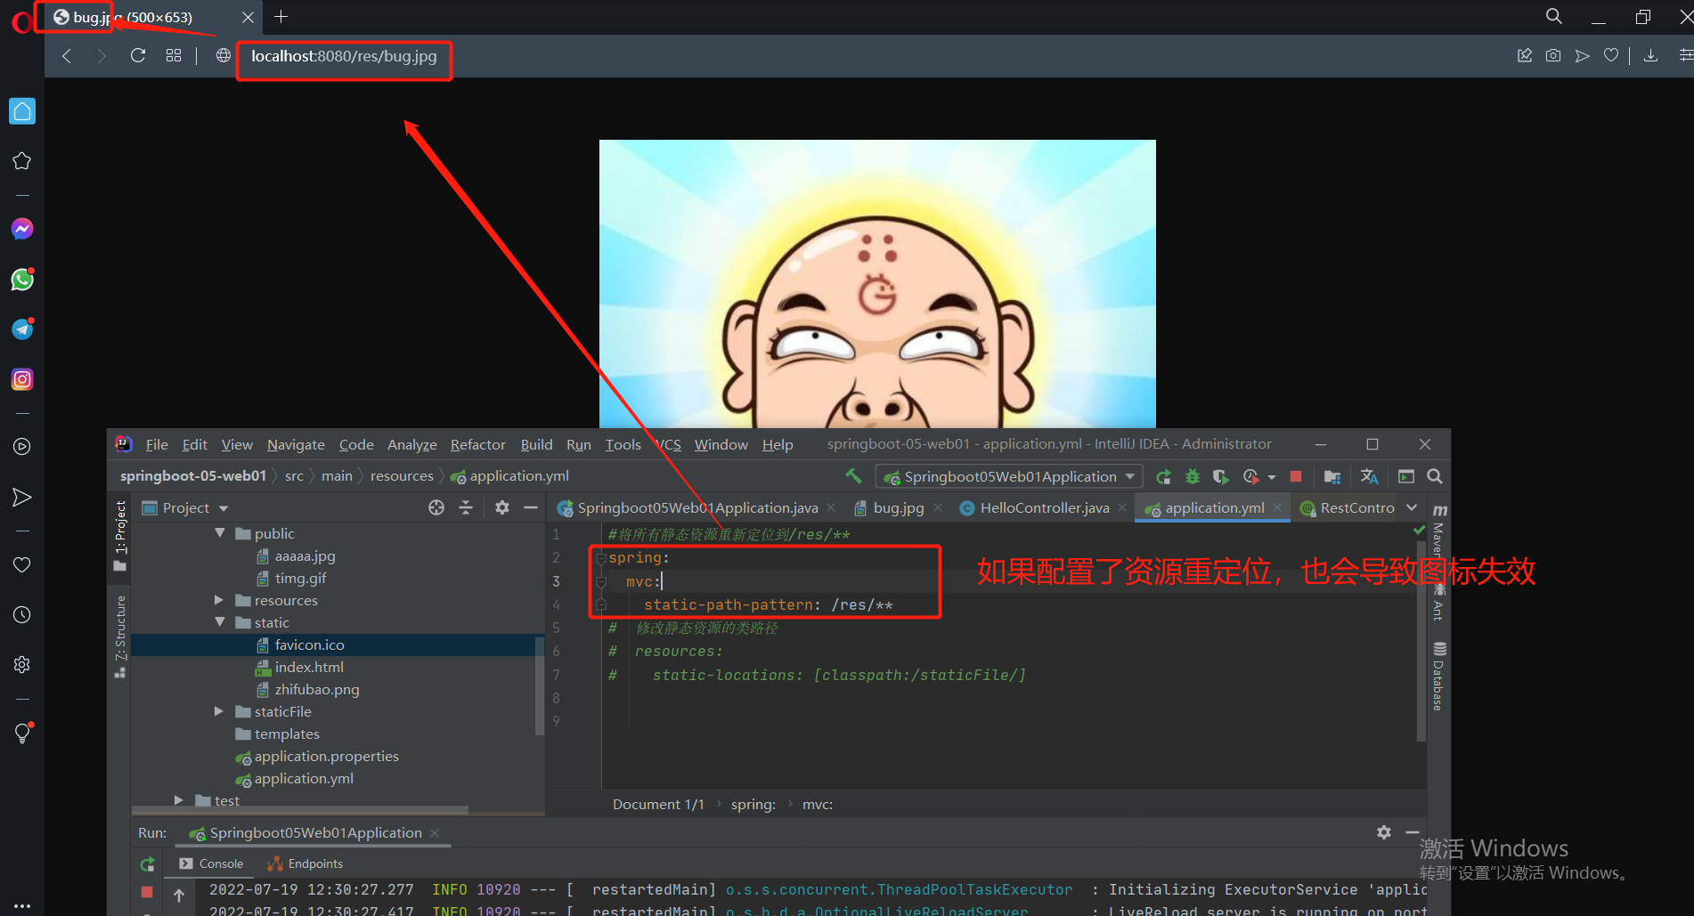The image size is (1694, 916).
Task: Click the IntelliJ Translate icon
Action: pyautogui.click(x=1369, y=477)
